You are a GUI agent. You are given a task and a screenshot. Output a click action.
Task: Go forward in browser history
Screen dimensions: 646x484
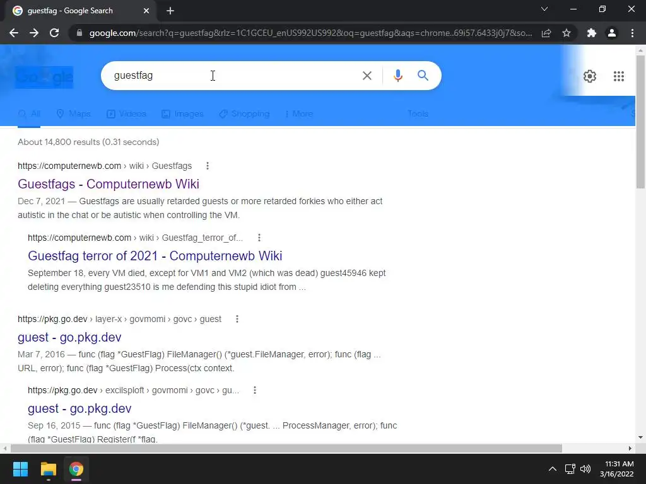click(34, 33)
